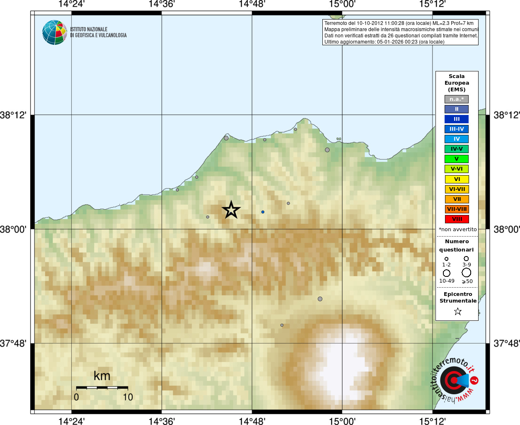Image resolution: width=520 pixels, height=425 pixels.
Task: Click the haisentitoilterremoto.it target logo
Action: pyautogui.click(x=454, y=380)
